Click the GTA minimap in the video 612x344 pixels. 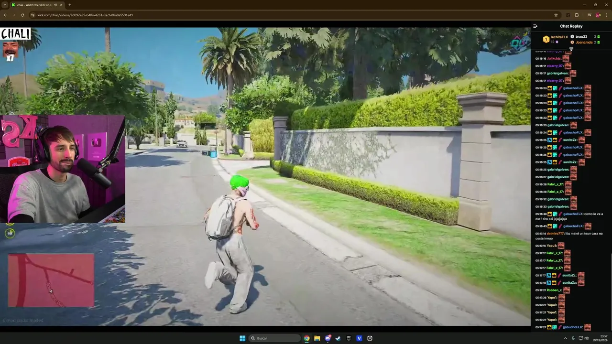51,280
